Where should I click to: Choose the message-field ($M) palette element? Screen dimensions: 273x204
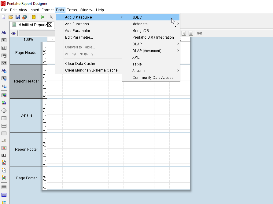point(4,63)
